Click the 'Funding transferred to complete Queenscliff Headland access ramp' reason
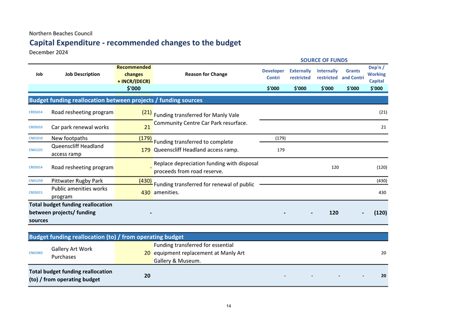Viewport: 457px width, 323px height. click(x=196, y=146)
